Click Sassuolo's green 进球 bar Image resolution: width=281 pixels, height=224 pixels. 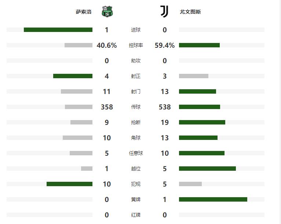tap(58, 30)
